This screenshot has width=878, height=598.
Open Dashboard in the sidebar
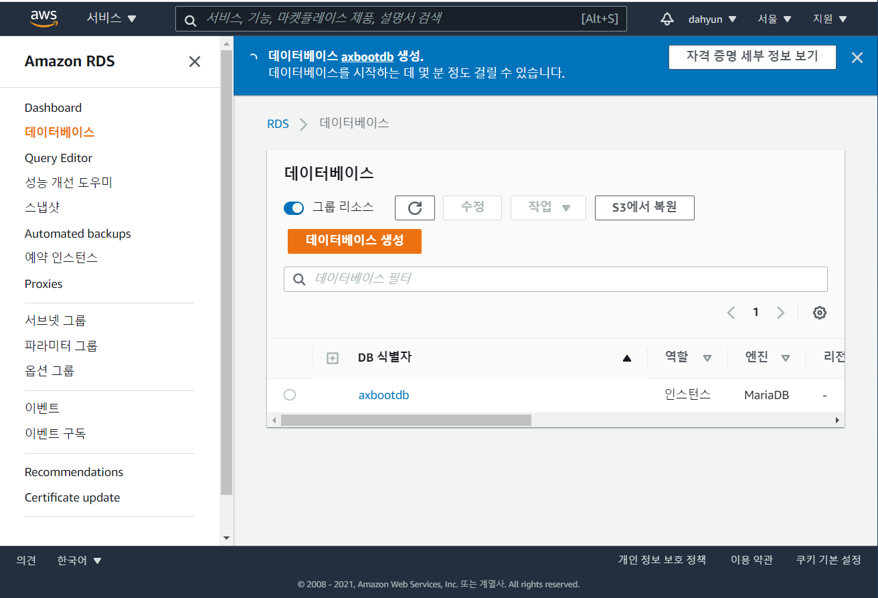point(53,108)
